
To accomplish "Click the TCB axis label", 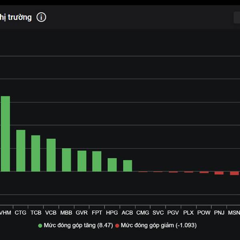I will pyautogui.click(x=36, y=213).
